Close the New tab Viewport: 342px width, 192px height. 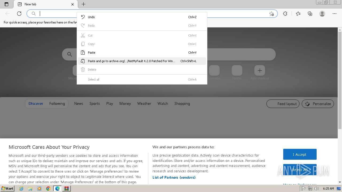pos(72,4)
